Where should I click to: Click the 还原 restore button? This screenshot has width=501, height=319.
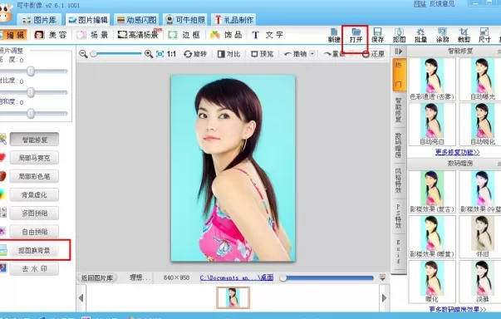374,54
